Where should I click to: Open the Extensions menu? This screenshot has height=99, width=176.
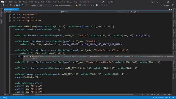coord(62,2)
